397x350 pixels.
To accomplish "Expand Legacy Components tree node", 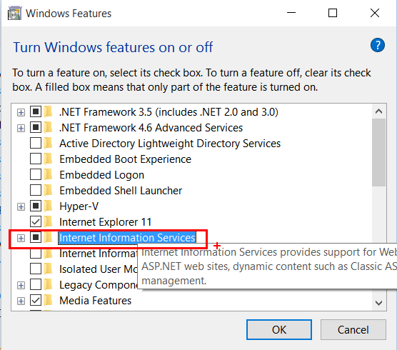I will [21, 286].
